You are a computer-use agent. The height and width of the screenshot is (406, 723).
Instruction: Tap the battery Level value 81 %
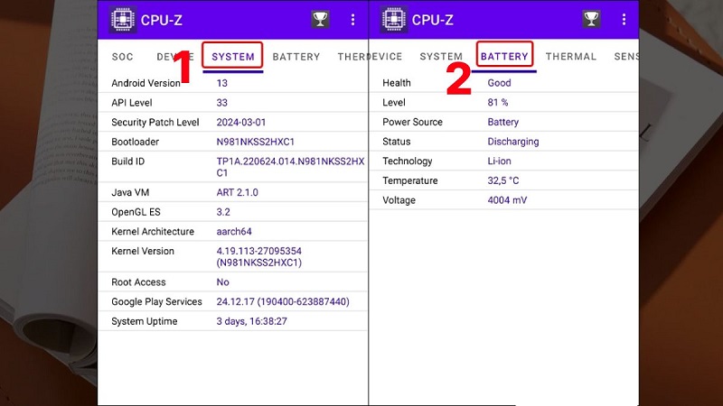(497, 103)
